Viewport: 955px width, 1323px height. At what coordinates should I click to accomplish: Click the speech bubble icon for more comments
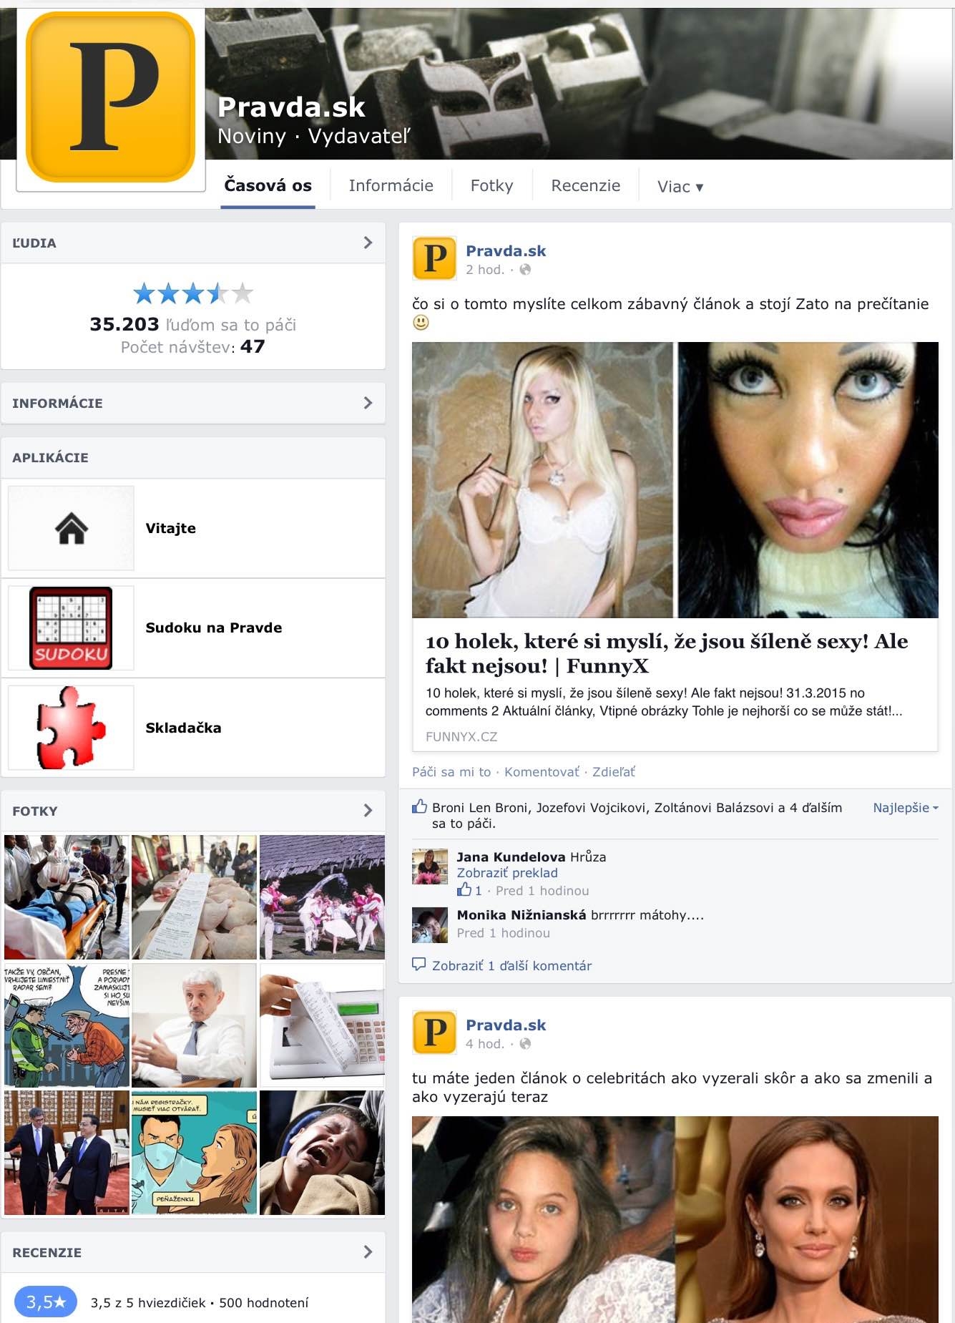(x=419, y=965)
